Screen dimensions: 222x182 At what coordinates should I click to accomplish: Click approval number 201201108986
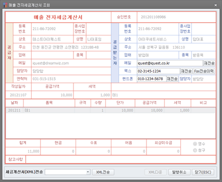153,17
